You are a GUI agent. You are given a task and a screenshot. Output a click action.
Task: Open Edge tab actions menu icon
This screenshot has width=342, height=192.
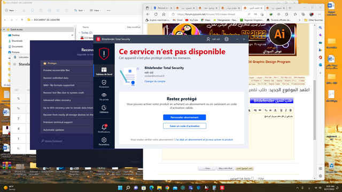[147, 8]
